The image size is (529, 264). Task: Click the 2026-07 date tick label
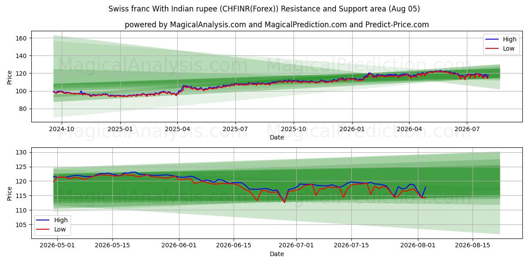tap(467, 129)
